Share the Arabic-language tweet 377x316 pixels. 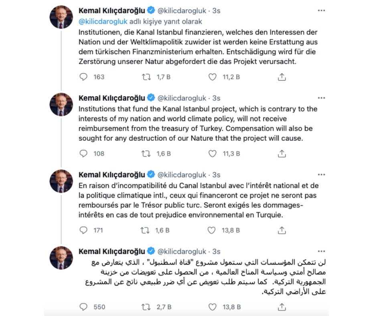(282, 307)
